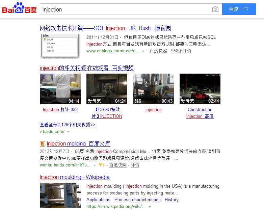Click the Baidu logo
This screenshot has width=264, height=210.
(x=20, y=9)
